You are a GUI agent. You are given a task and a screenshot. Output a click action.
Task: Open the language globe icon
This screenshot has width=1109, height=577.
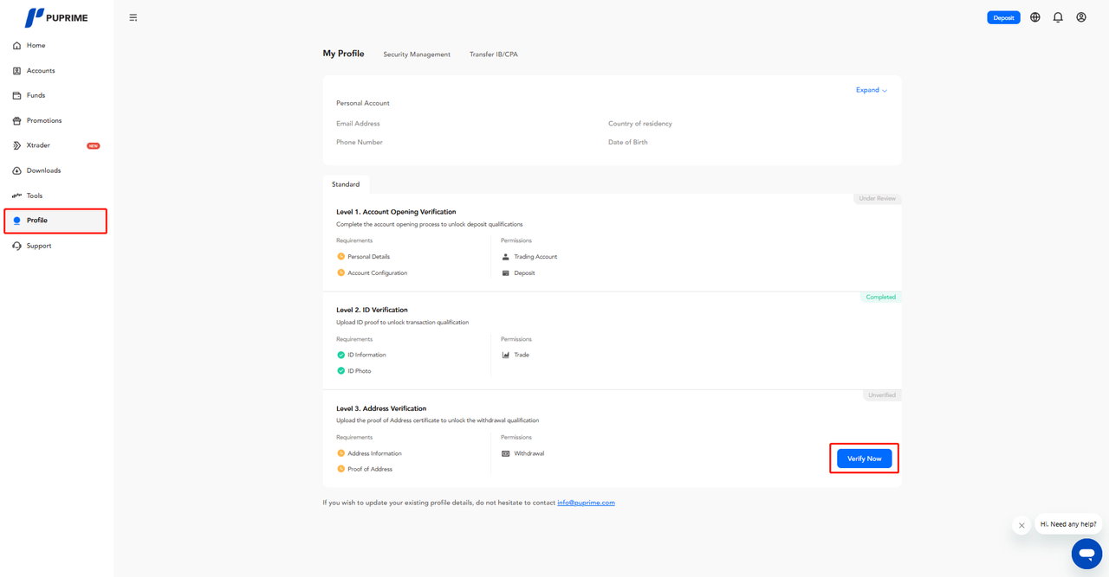coord(1034,17)
